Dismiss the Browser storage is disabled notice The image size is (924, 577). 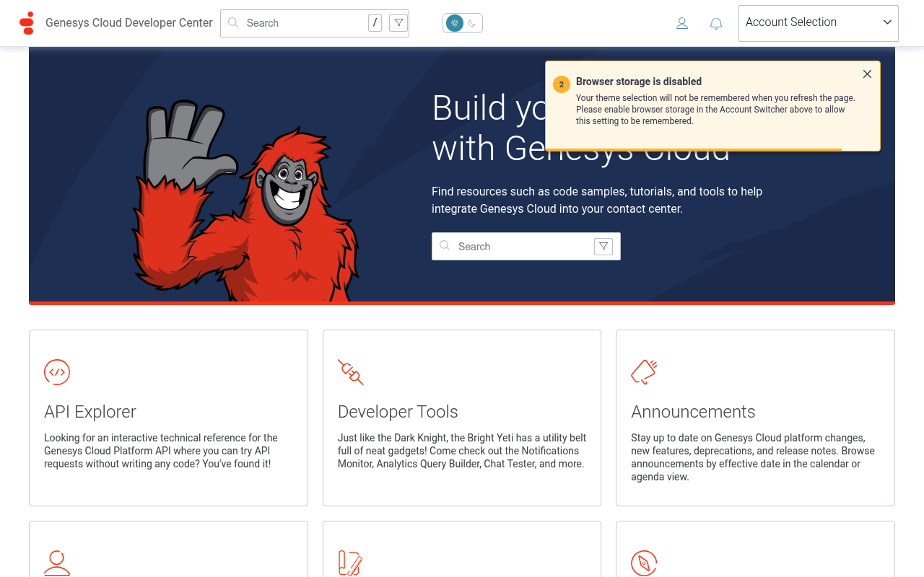click(x=868, y=74)
